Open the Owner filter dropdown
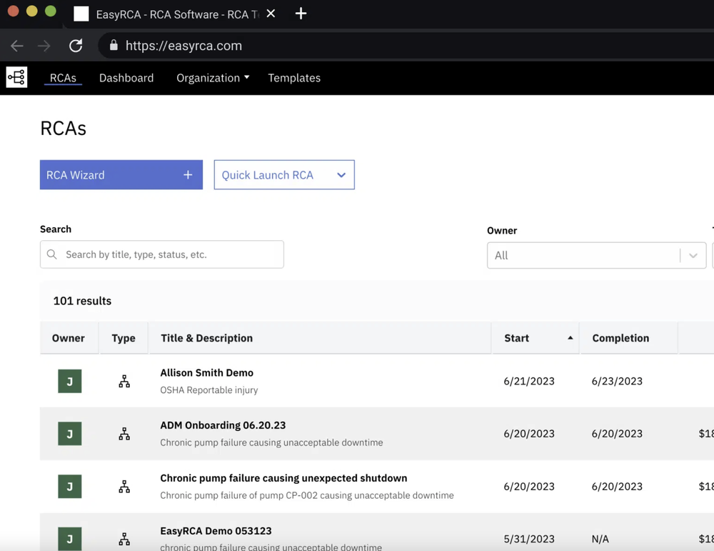This screenshot has width=714, height=551. point(596,255)
